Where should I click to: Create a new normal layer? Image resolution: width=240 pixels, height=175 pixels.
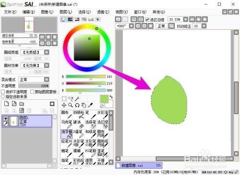pyautogui.click(x=7, y=104)
